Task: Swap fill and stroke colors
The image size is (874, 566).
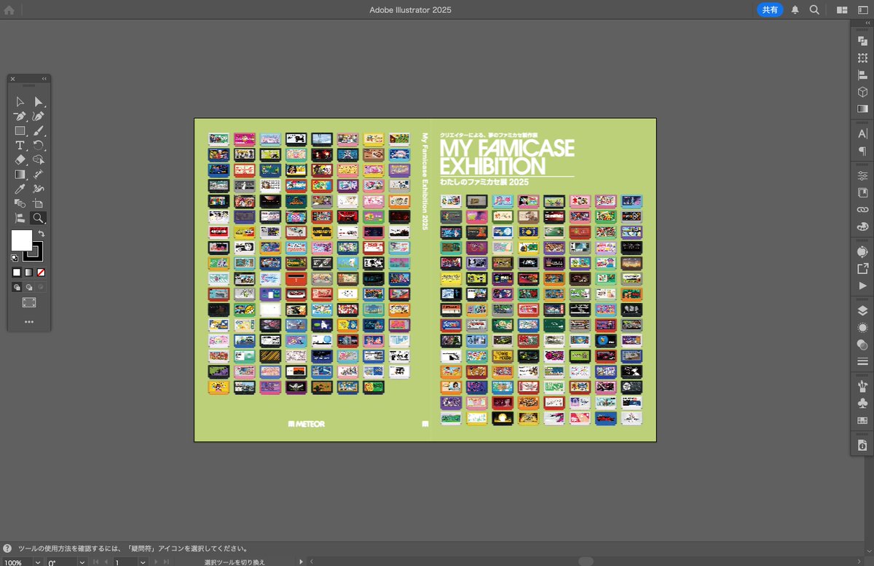Action: [42, 234]
